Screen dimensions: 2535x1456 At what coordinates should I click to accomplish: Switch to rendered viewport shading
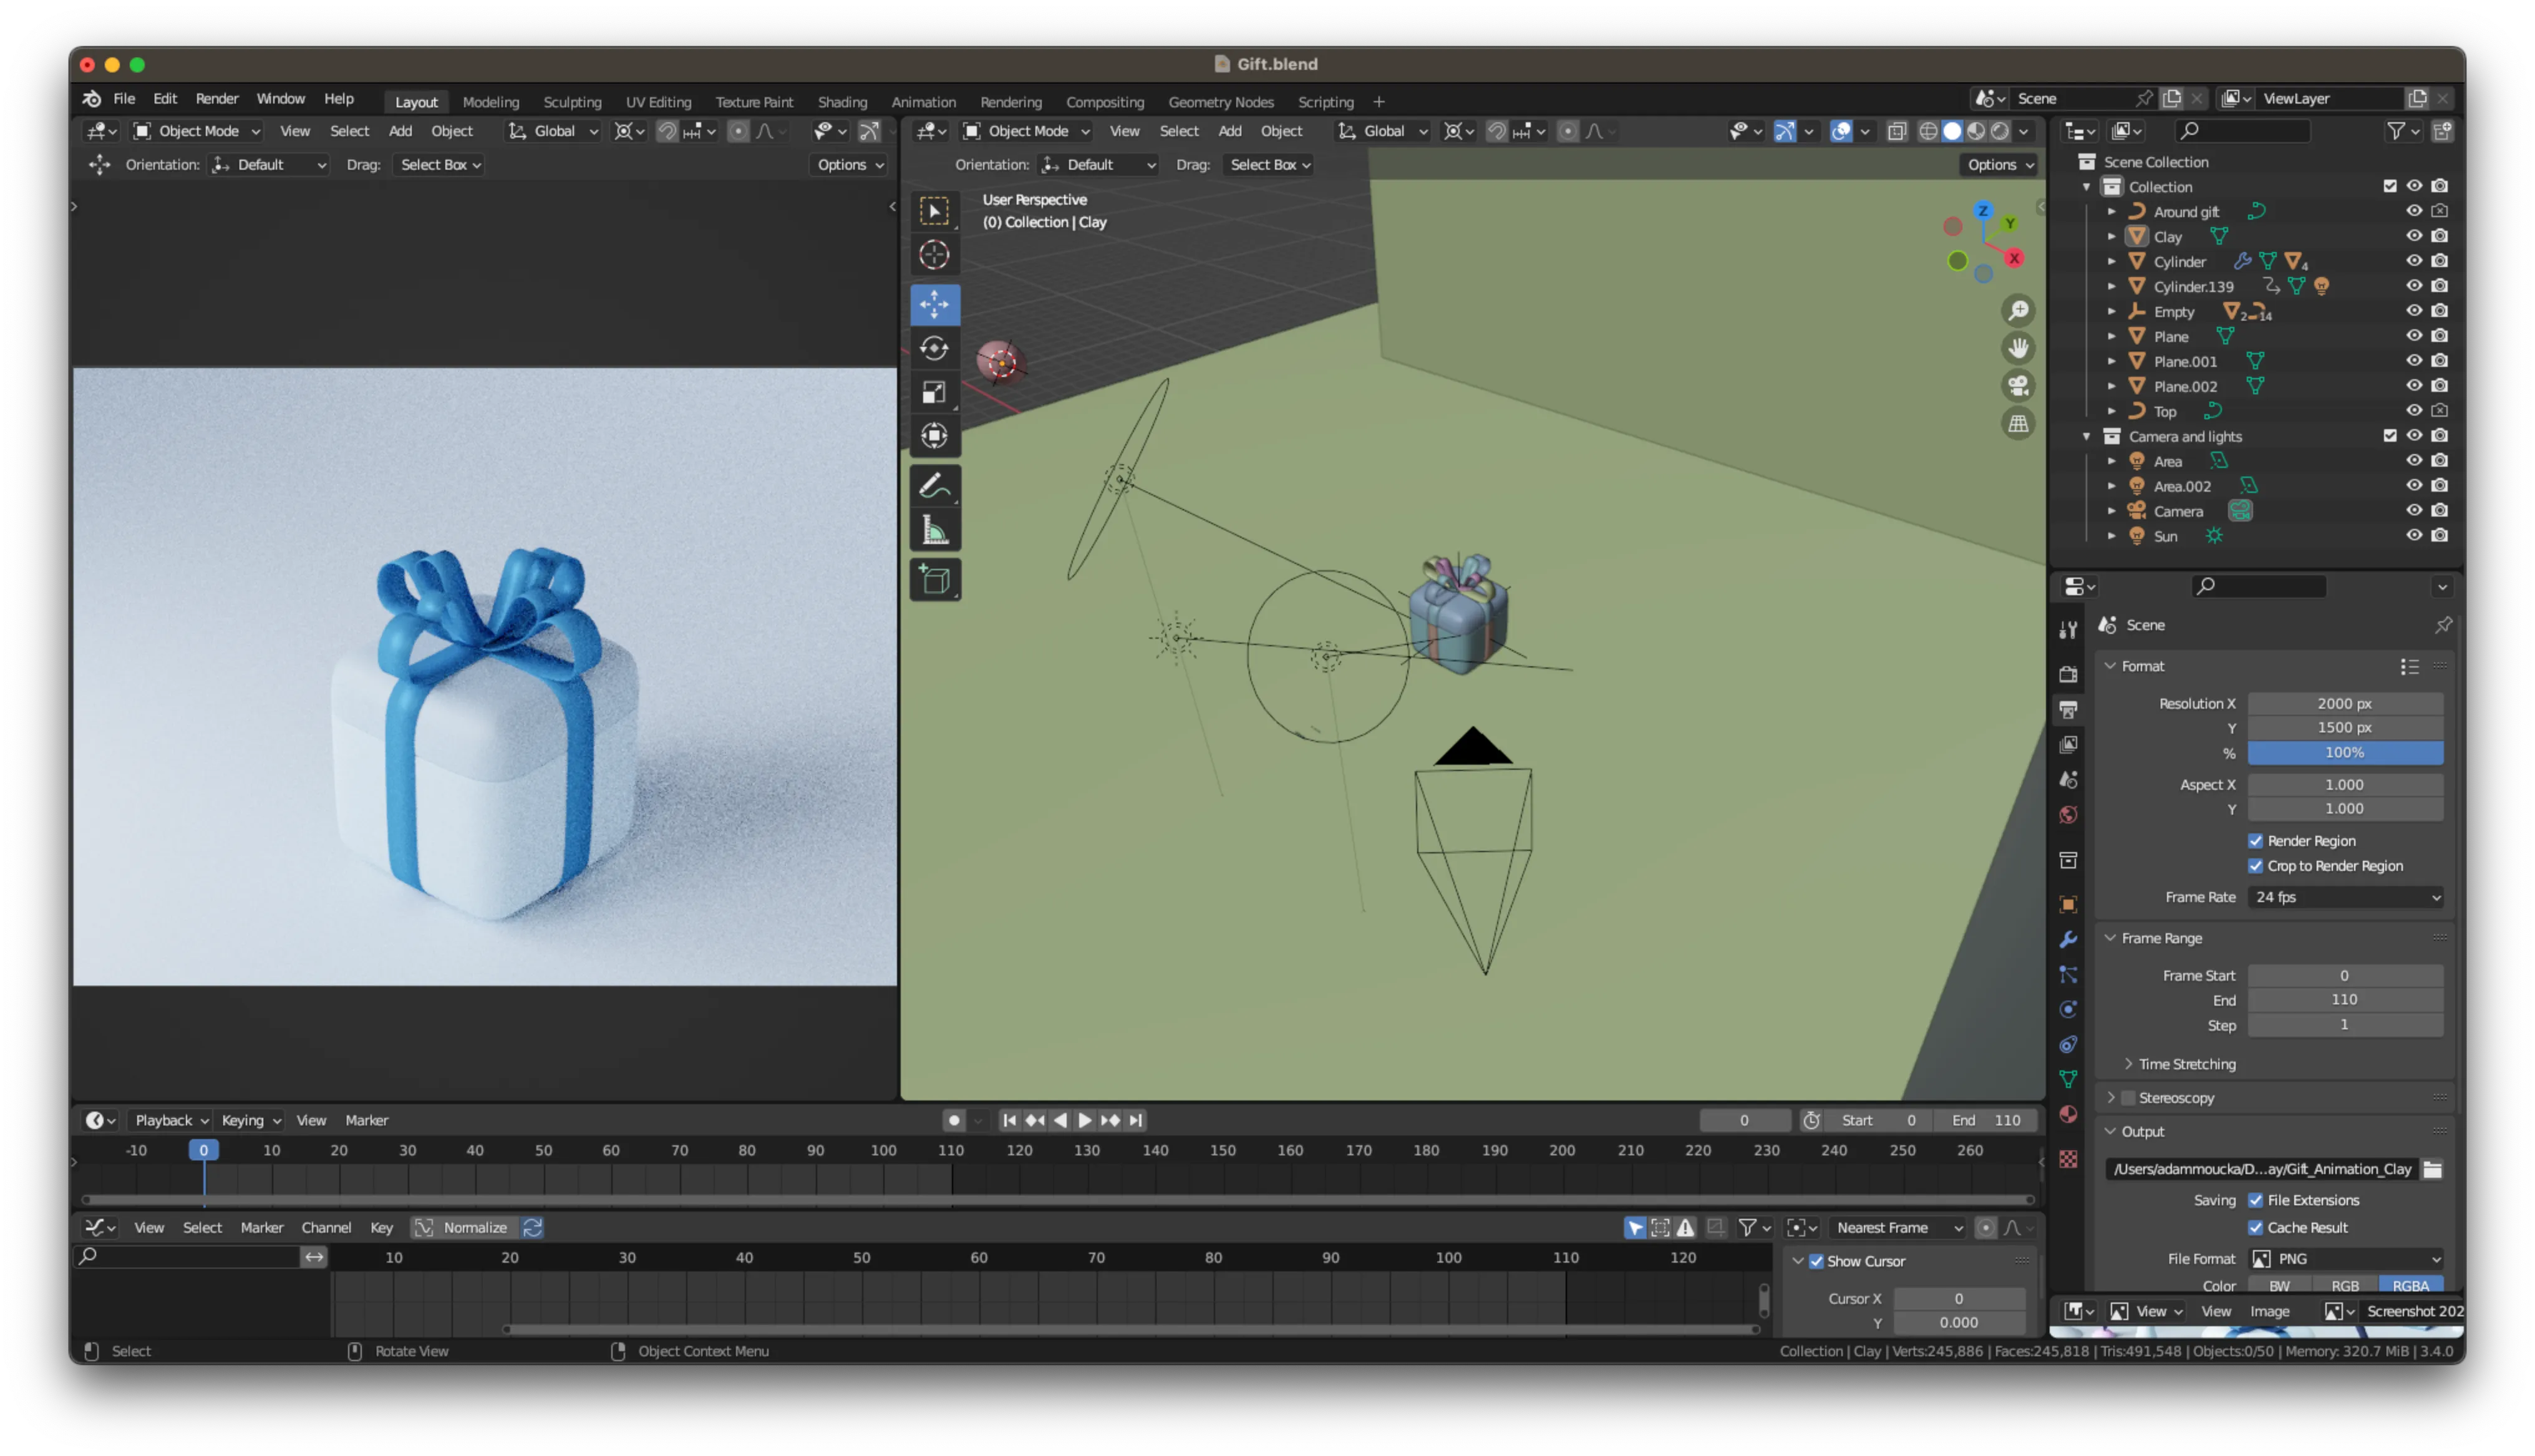[1999, 131]
